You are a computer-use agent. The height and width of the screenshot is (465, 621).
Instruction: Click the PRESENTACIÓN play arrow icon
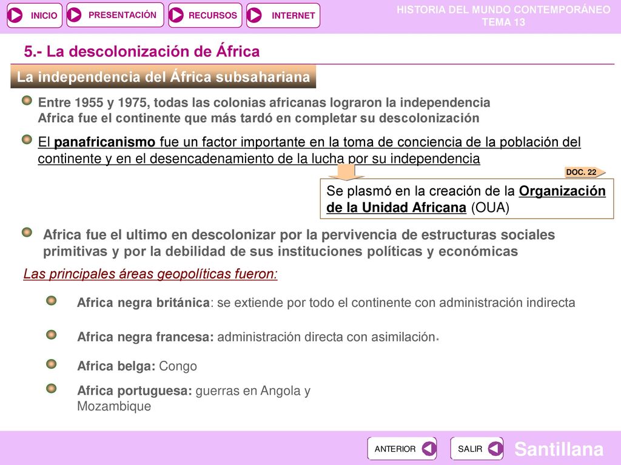pyautogui.click(x=74, y=15)
